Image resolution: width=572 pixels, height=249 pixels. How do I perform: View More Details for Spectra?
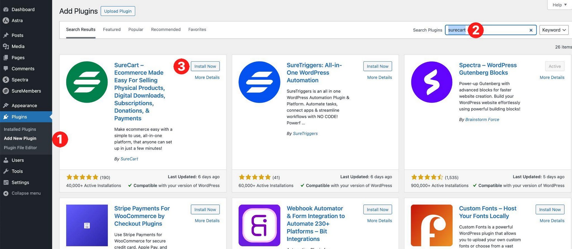click(x=552, y=77)
